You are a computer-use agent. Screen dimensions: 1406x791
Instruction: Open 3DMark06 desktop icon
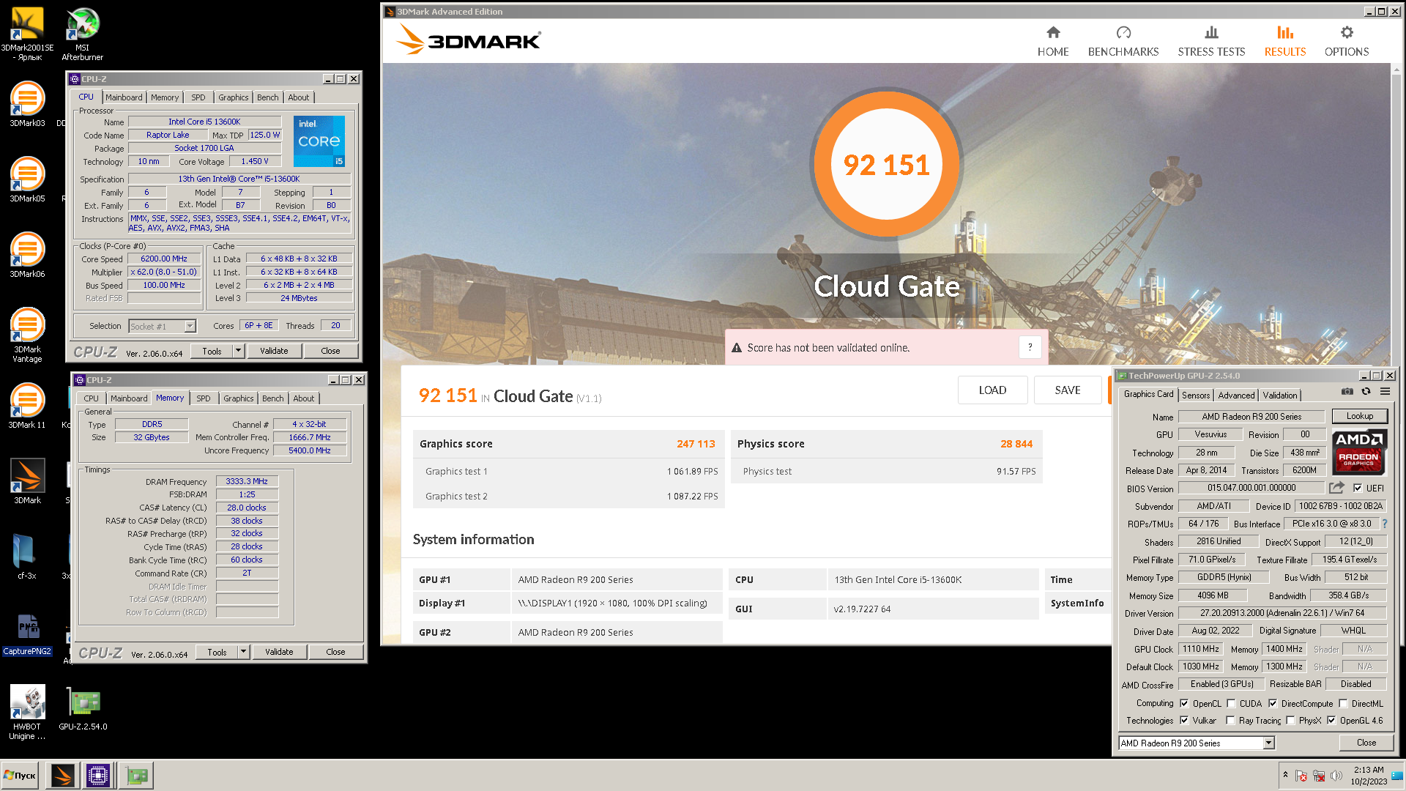27,255
